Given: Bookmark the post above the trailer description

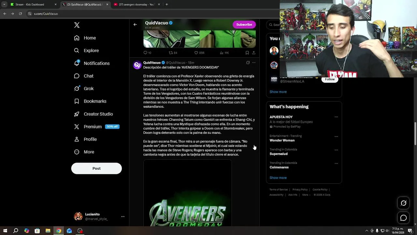Looking at the screenshot, I should [247, 53].
